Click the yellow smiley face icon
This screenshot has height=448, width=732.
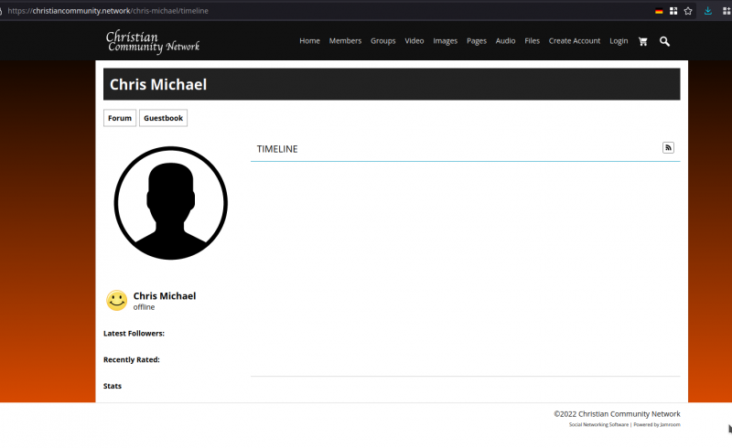[x=117, y=301]
